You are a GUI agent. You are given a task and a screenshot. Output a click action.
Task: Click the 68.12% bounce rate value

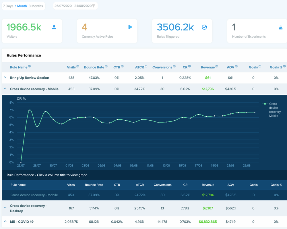click(94, 222)
